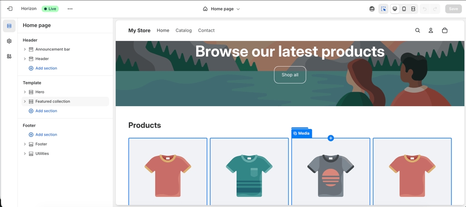The image size is (466, 207).
Task: Select the Announcement bar tree item
Action: 53,49
